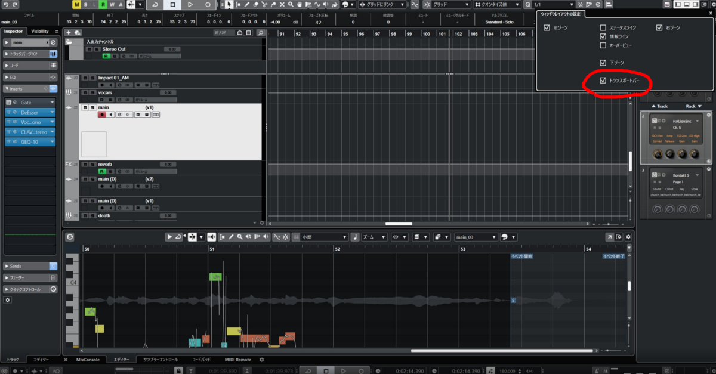
Task: Enable the ステータスライン checkbox
Action: coord(603,27)
